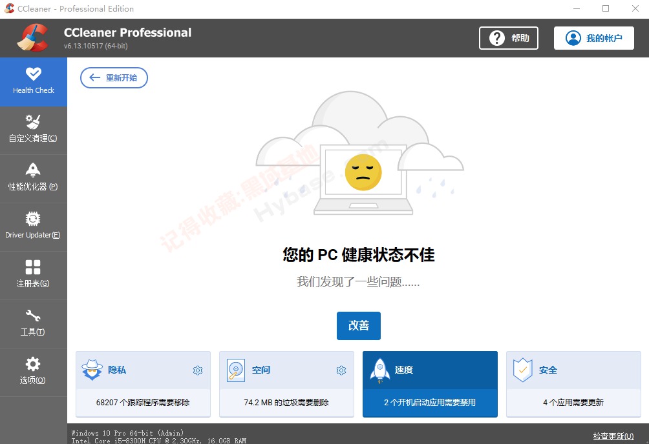Image resolution: width=649 pixels, height=444 pixels.
Task: Open the Health Check section
Action: [34, 82]
